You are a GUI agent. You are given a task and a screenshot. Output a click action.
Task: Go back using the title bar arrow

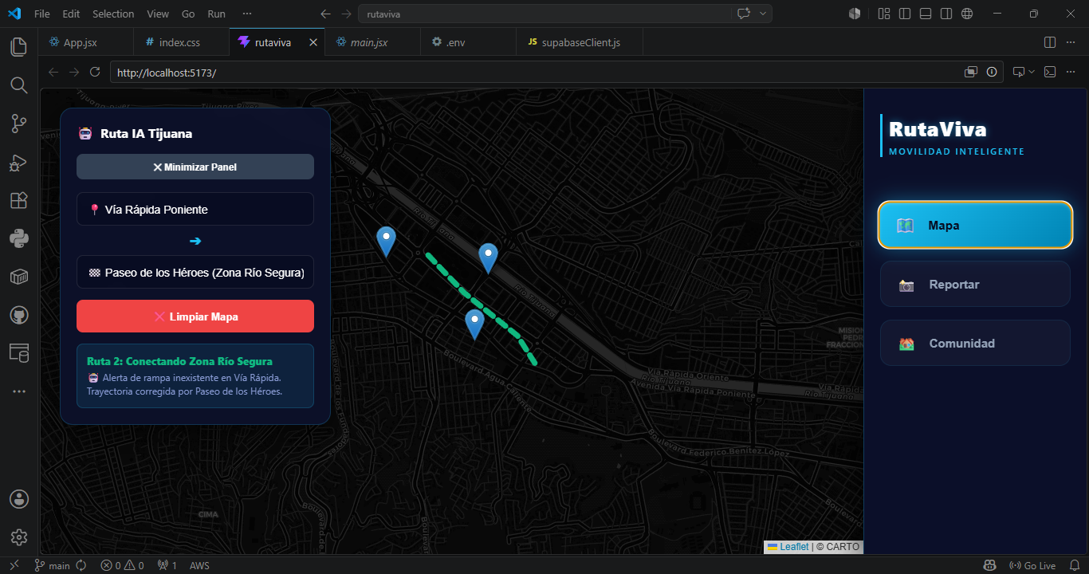pyautogui.click(x=325, y=14)
